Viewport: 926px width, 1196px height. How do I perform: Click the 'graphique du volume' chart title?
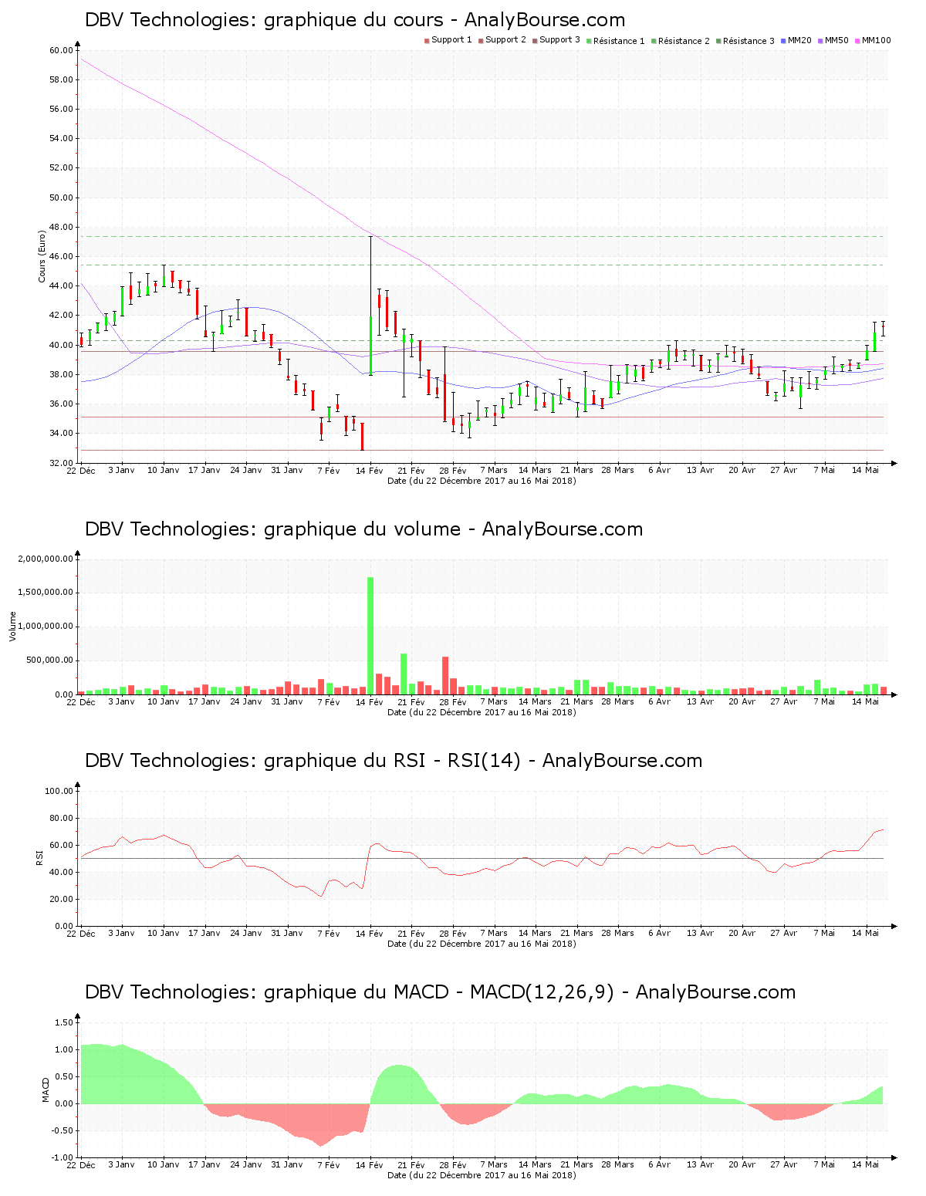[x=363, y=529]
